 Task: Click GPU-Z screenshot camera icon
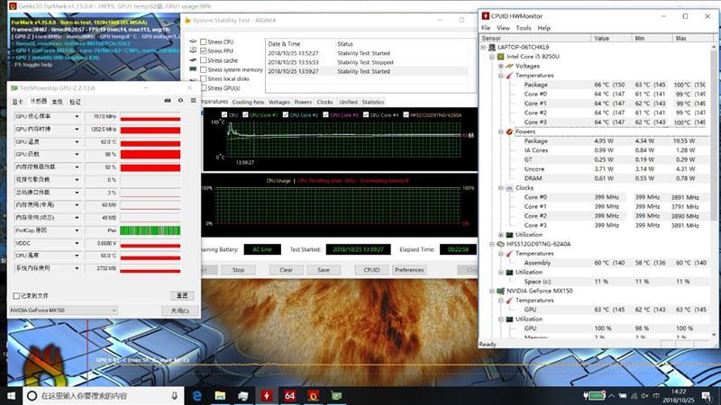click(168, 101)
